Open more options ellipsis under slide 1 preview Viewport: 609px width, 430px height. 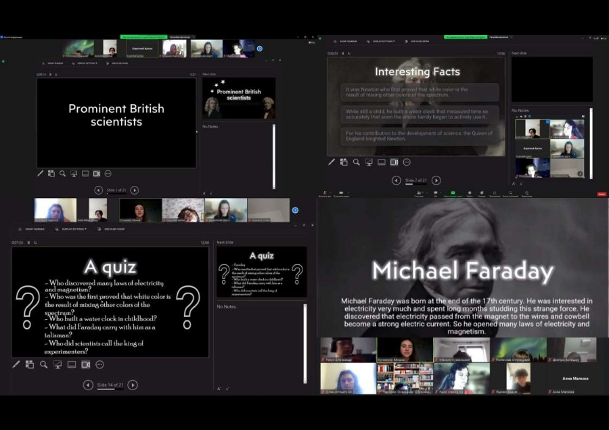point(108,174)
